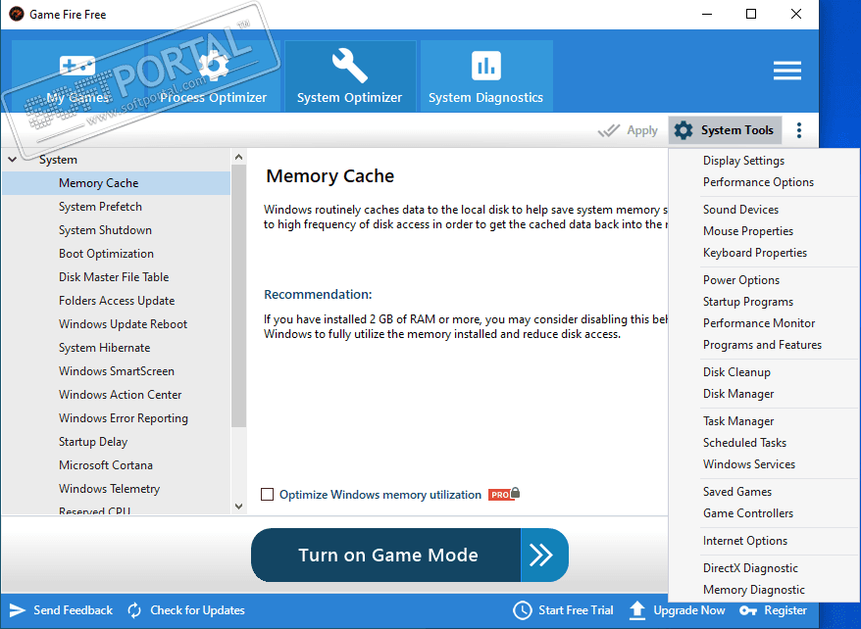Image resolution: width=861 pixels, height=629 pixels.
Task: Click the Start Free Trial clock icon
Action: [x=523, y=610]
